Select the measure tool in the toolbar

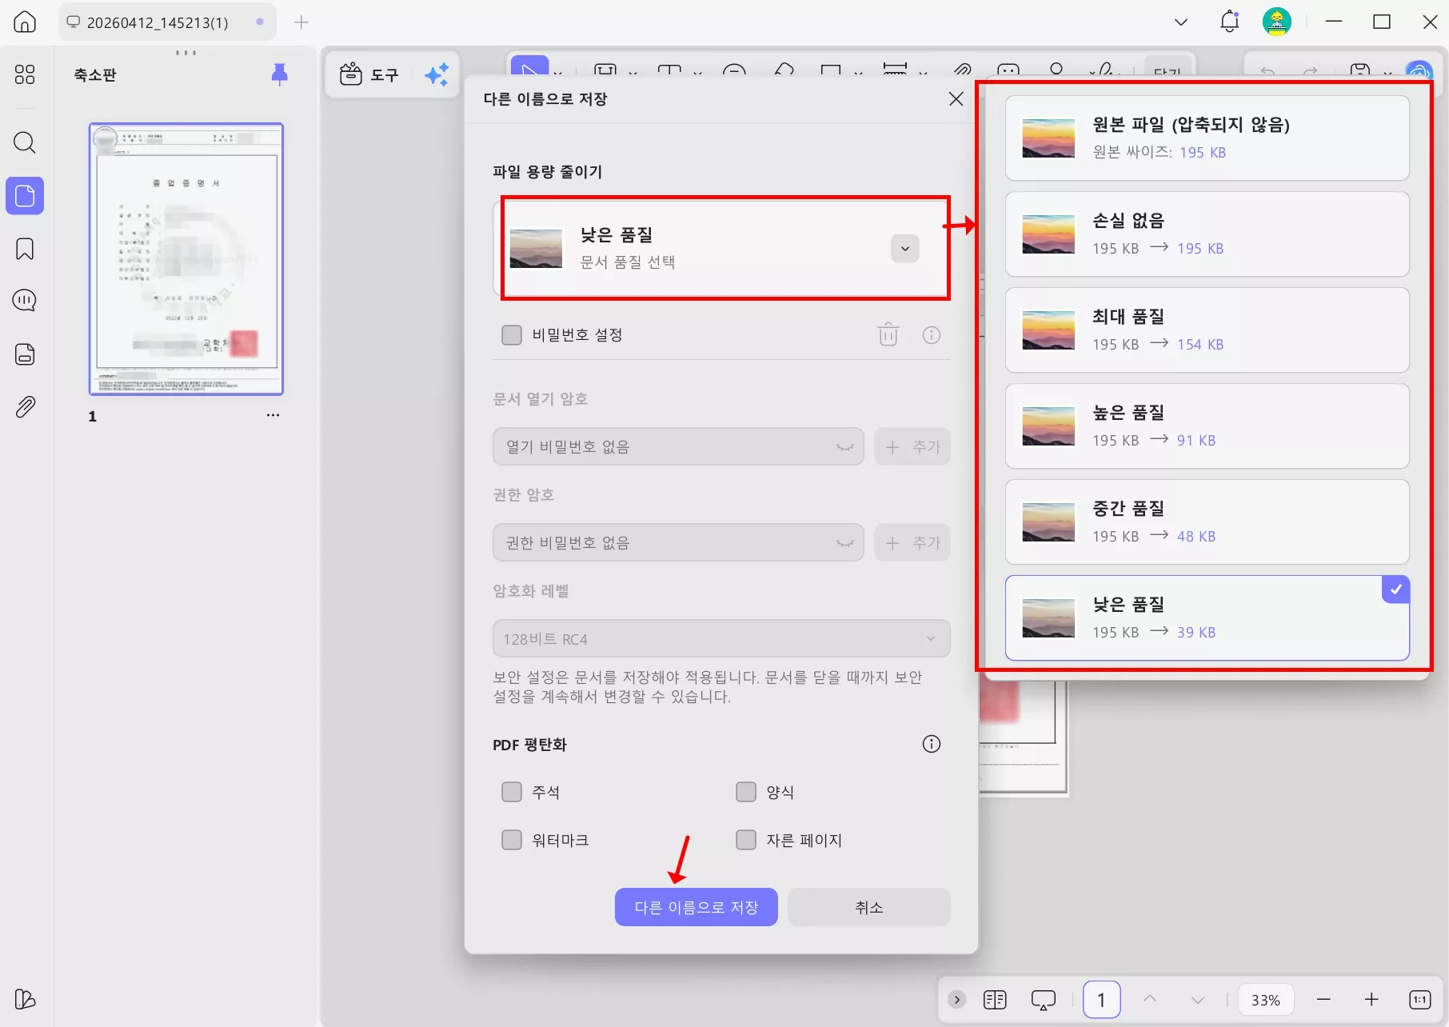pos(896,72)
